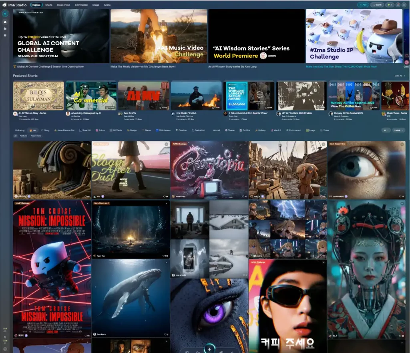
Task: Click the trophy icon in Global AI Content caption
Action: [15, 66]
